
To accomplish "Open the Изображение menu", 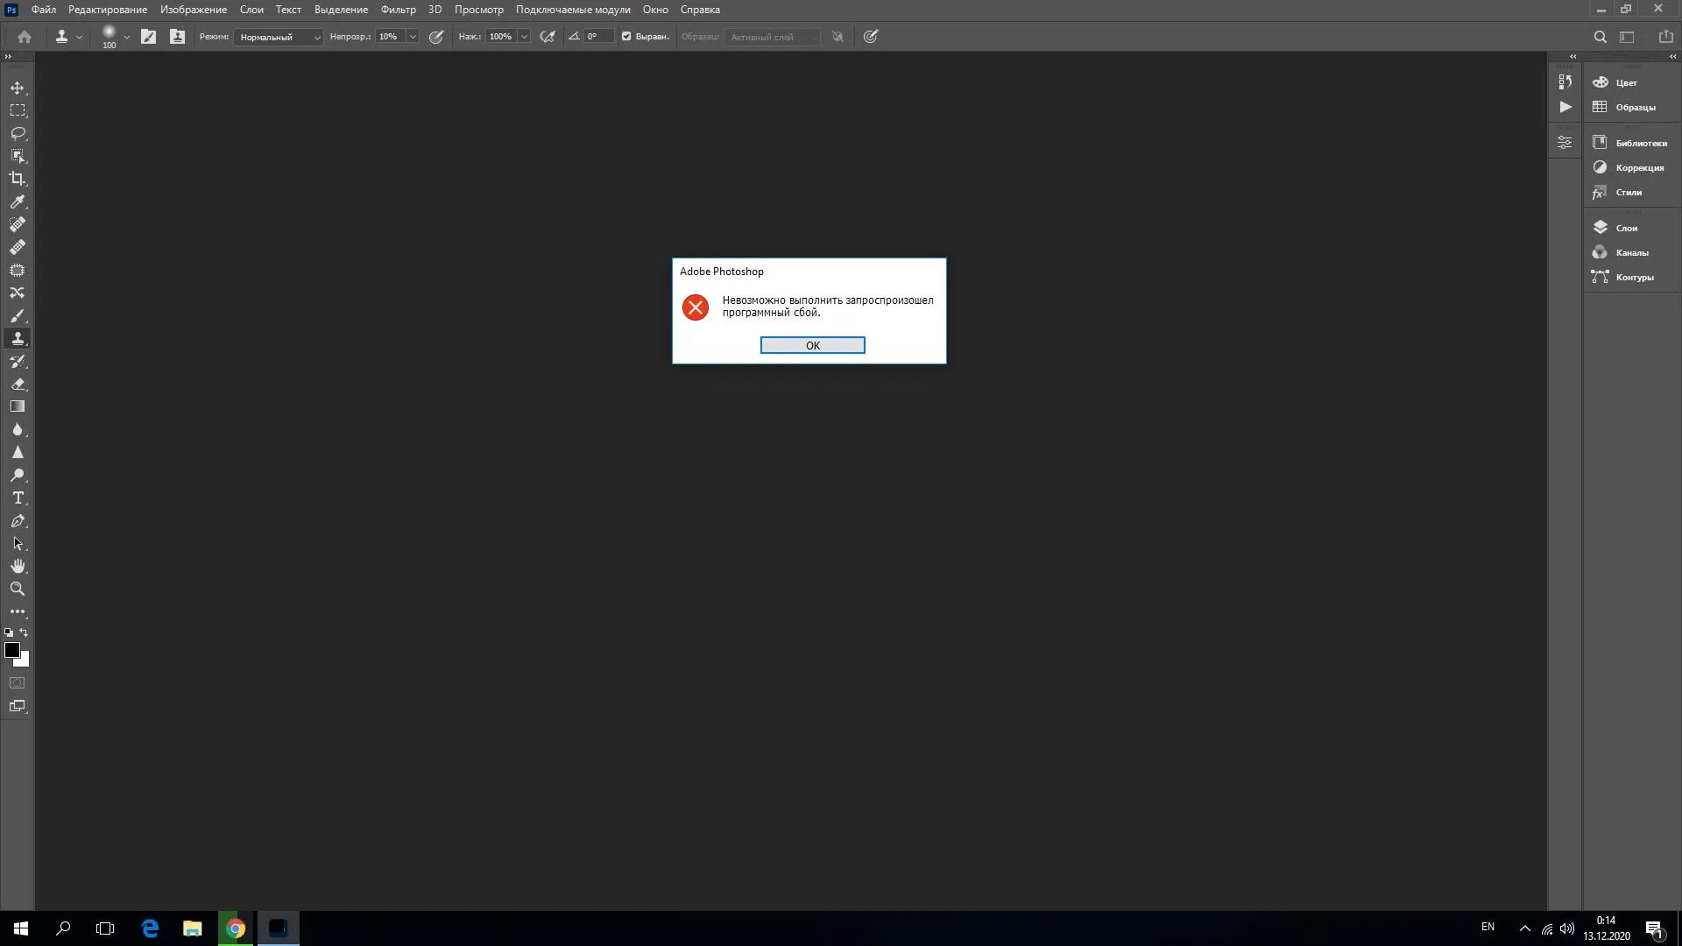I will coord(193,10).
